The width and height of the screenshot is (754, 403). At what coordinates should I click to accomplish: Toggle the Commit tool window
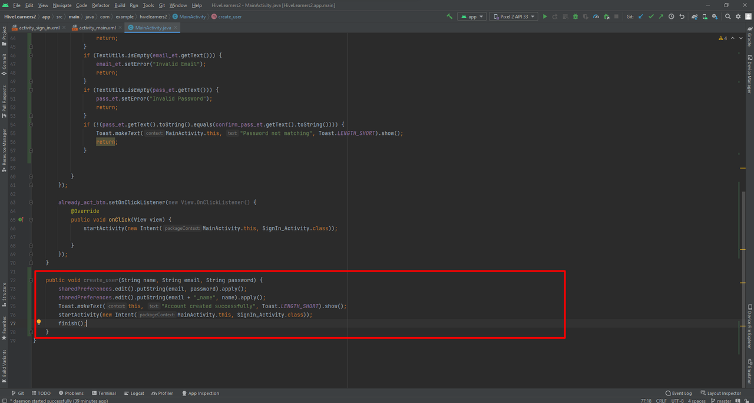tap(4, 65)
